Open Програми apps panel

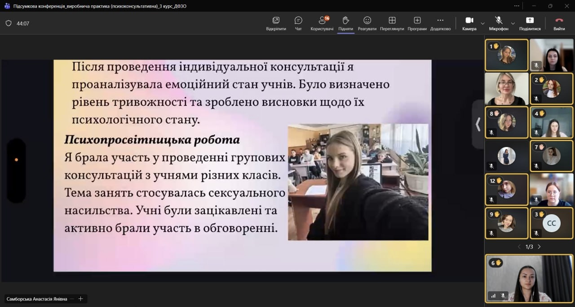[x=417, y=23]
